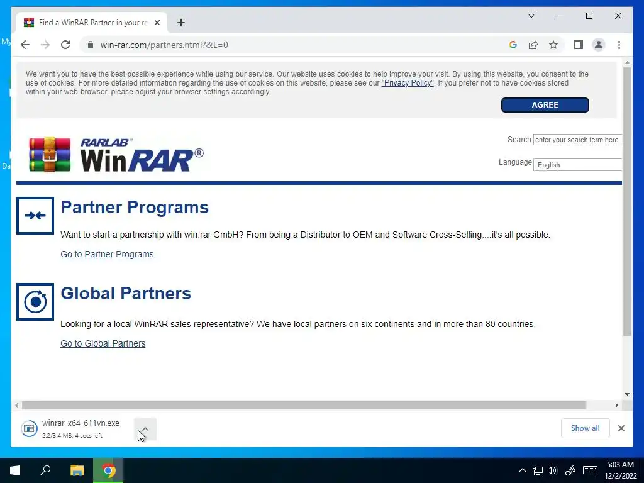The height and width of the screenshot is (483, 644).
Task: Click the Partner Programs arrows icon
Action: coord(35,216)
